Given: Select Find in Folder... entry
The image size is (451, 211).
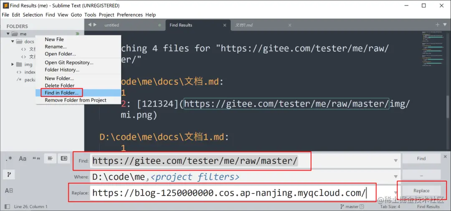Looking at the screenshot, I should pyautogui.click(x=78, y=93).
